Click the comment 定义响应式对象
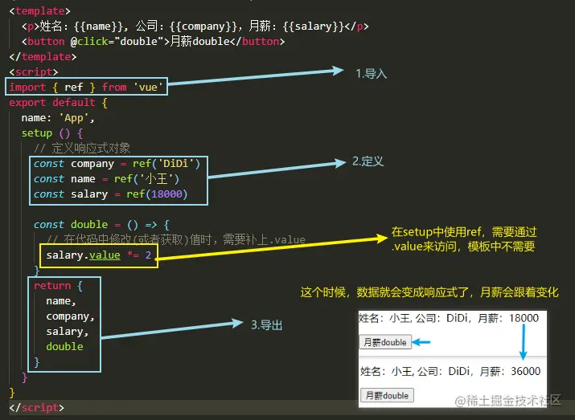The width and height of the screenshot is (575, 420). [x=82, y=149]
